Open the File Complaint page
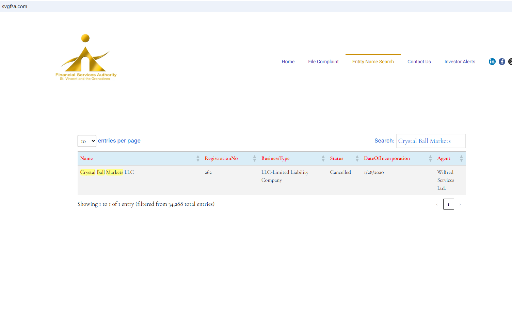Viewport: 512px width, 334px height. 323,62
